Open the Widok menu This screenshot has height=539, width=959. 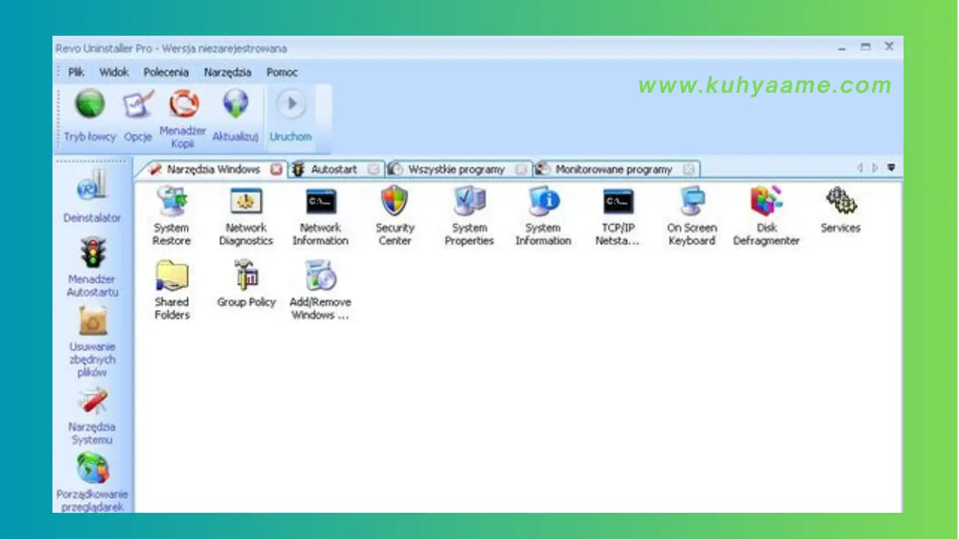click(x=114, y=73)
